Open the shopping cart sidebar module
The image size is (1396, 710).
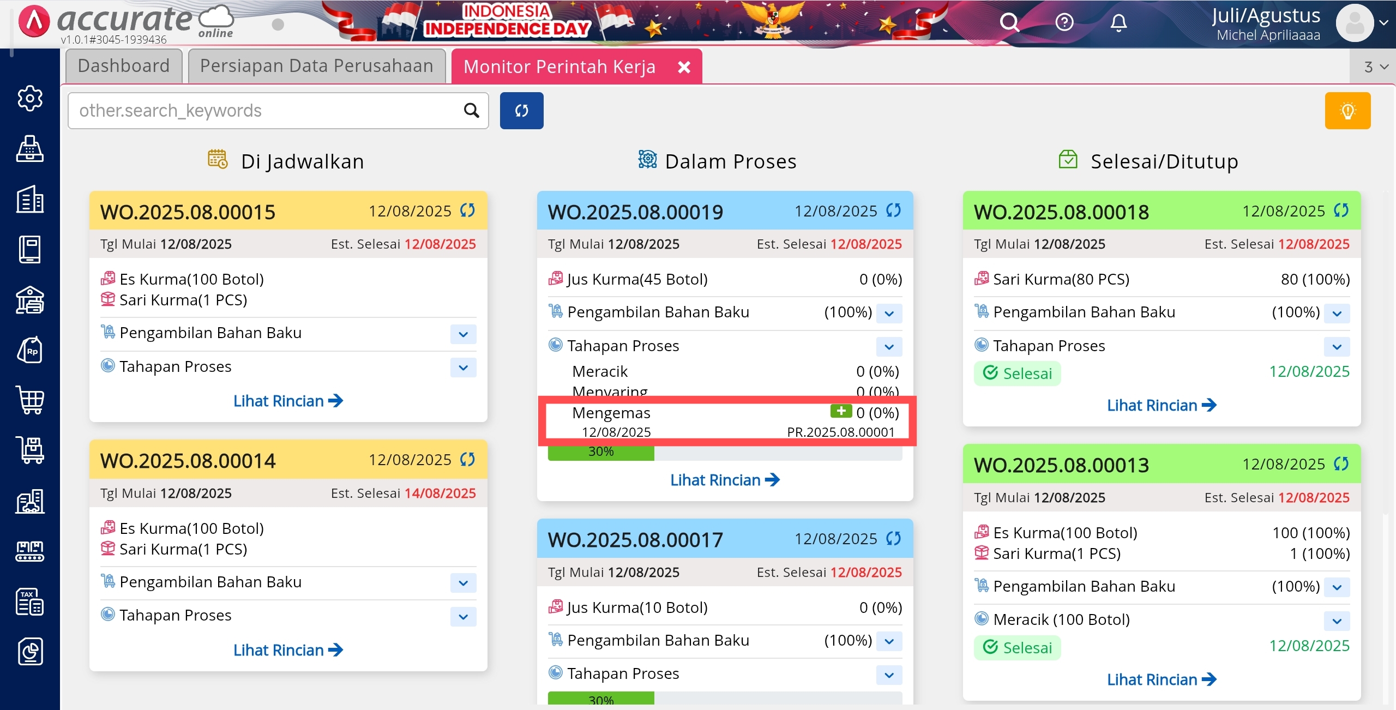point(29,401)
